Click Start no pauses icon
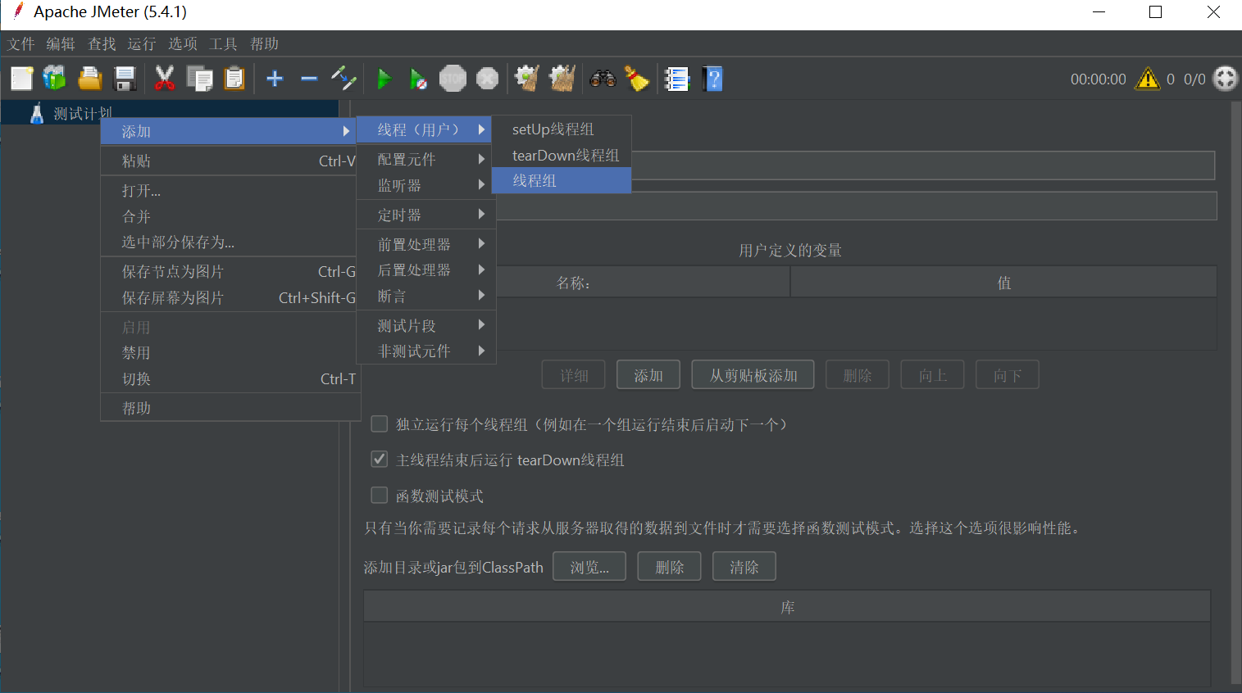Image resolution: width=1242 pixels, height=693 pixels. pos(418,79)
